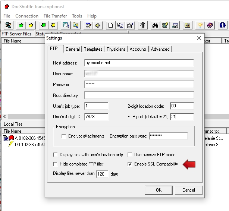Viewport: 229px width, 211px height.
Task: Click the calendar with pencil icon
Action: [x=88, y=25]
